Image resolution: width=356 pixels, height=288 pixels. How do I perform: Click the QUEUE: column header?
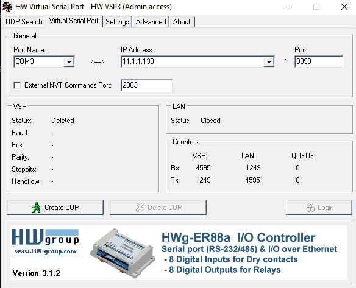point(304,156)
